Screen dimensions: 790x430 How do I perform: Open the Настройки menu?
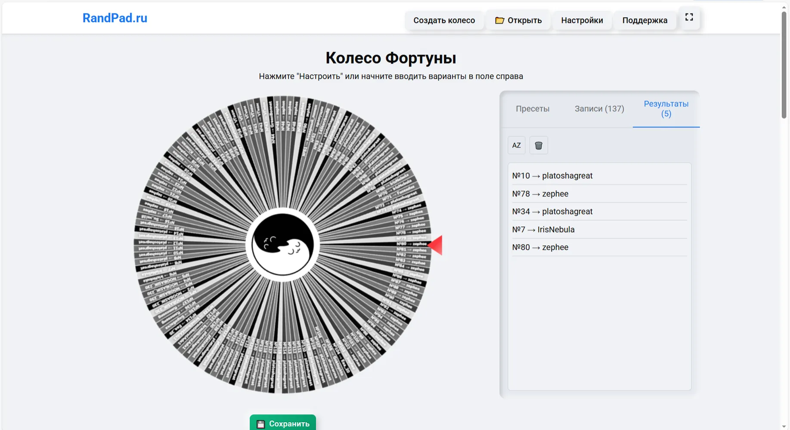click(582, 20)
